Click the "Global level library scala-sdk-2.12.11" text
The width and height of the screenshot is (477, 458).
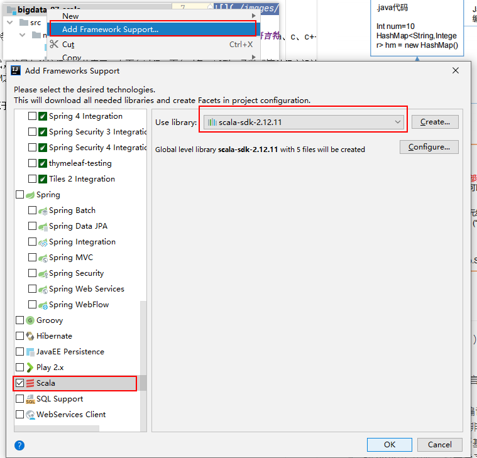pyautogui.click(x=216, y=150)
